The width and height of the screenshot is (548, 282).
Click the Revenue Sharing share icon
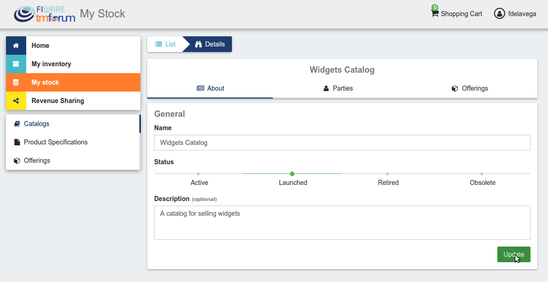tap(16, 101)
